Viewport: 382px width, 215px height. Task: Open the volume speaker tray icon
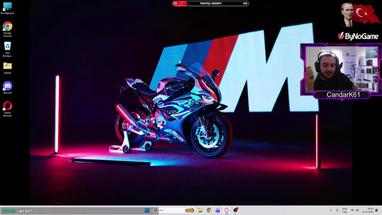point(357,210)
